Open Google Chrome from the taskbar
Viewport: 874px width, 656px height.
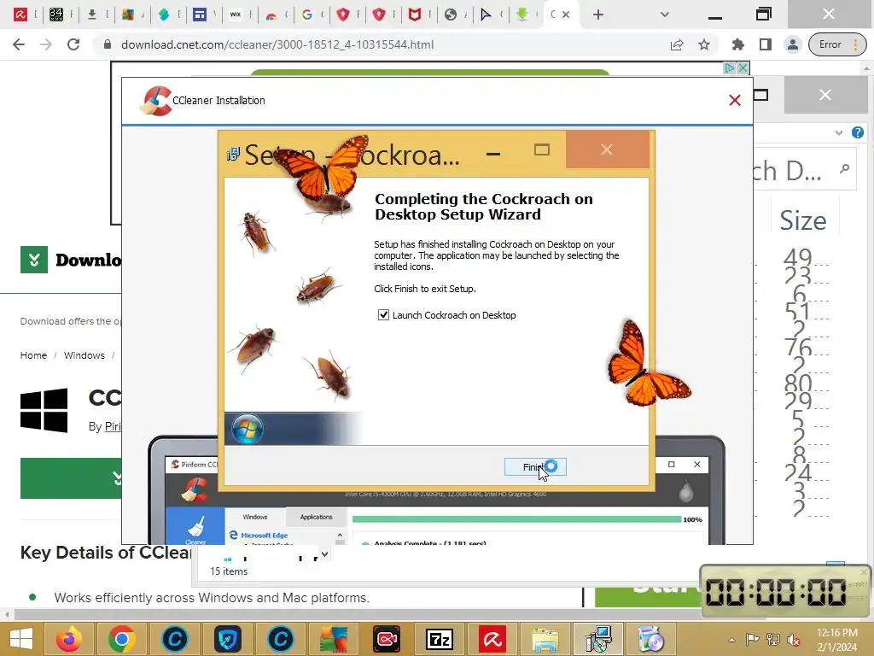(122, 639)
